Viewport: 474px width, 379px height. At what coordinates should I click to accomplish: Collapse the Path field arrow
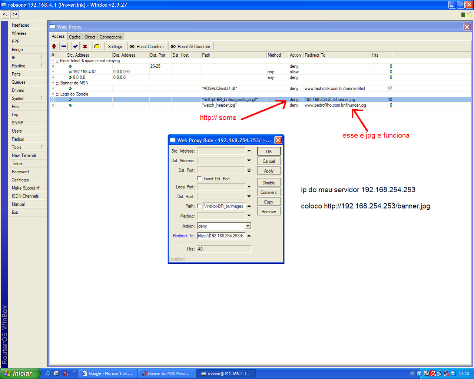tap(249, 206)
